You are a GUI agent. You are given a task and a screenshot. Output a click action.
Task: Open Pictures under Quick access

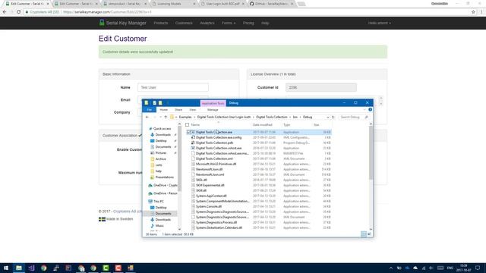click(x=160, y=153)
